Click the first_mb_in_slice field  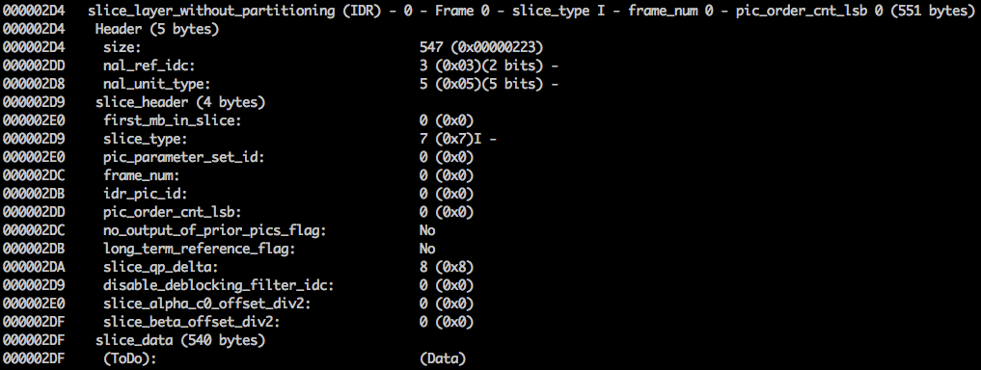(172, 120)
